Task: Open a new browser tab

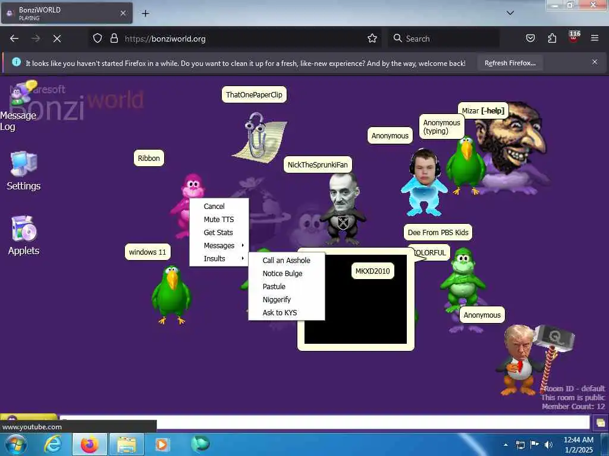Action: tap(145, 14)
